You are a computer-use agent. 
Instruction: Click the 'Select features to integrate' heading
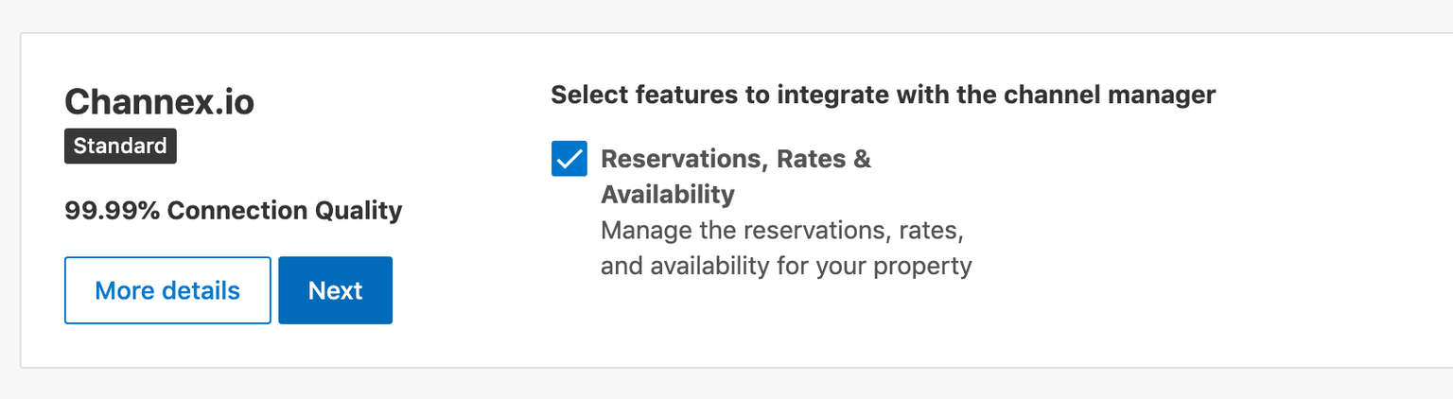(883, 95)
